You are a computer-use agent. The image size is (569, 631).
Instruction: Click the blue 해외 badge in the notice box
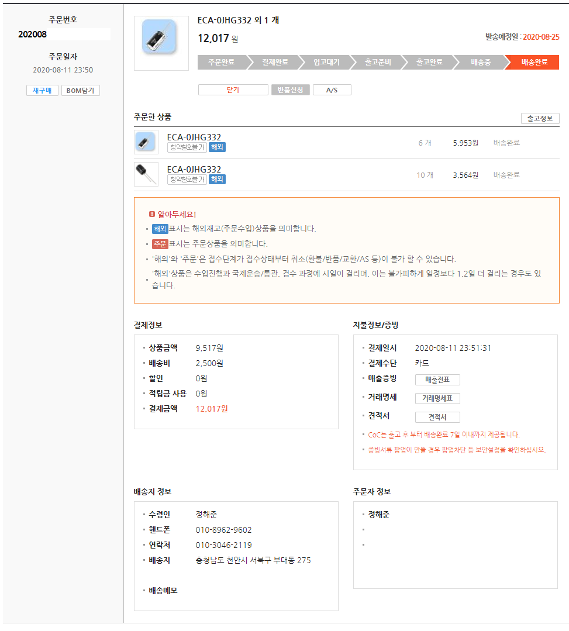160,229
